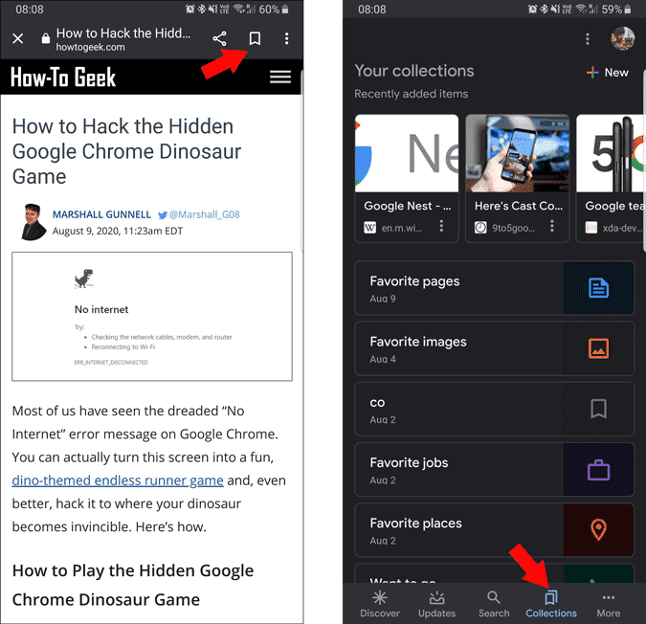Switch to the Collections tab
The image size is (646, 624).
click(x=551, y=604)
